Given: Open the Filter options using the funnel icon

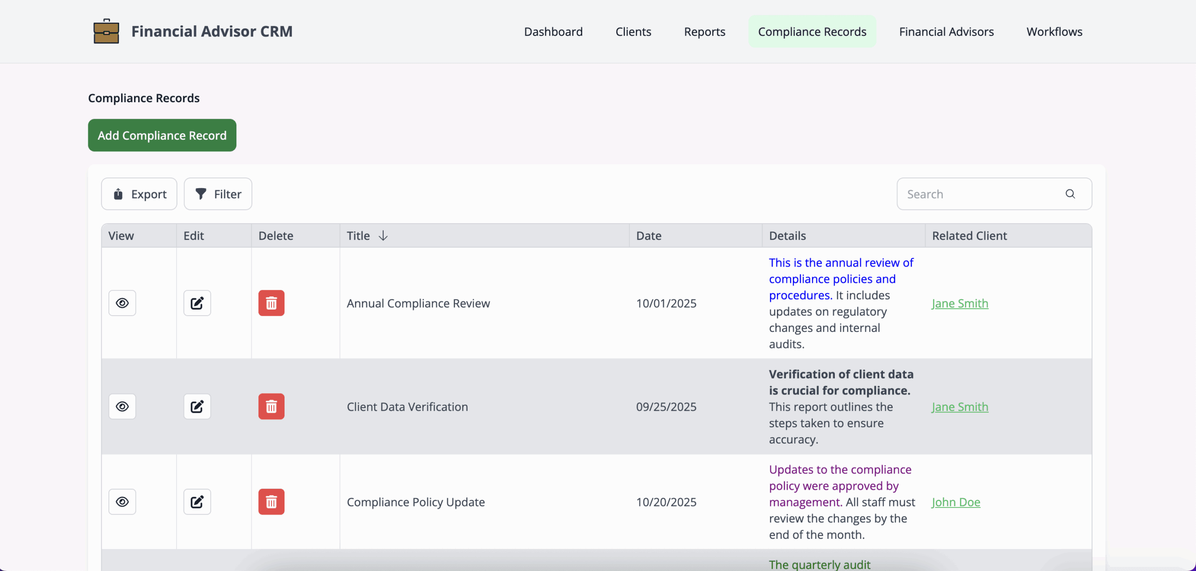Looking at the screenshot, I should tap(201, 194).
